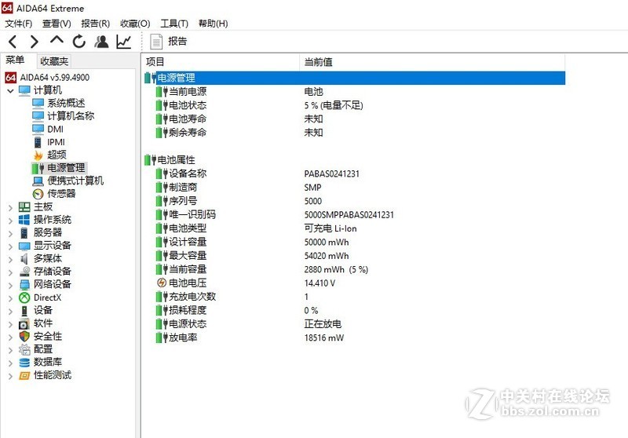Open the 收藏(O) menu
Viewport: 628px width, 438px height.
pyautogui.click(x=135, y=24)
